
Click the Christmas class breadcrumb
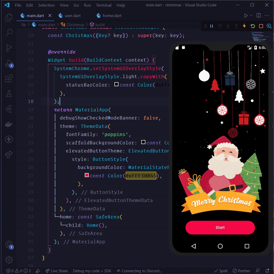coord(73,25)
